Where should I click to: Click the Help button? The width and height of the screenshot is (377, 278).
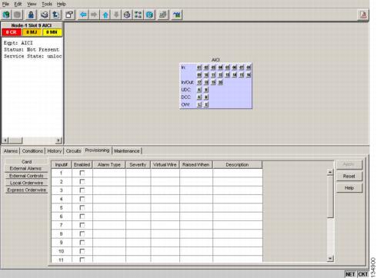349,188
